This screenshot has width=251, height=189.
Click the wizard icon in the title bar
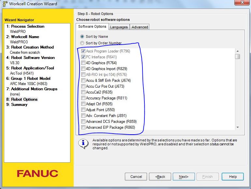(x=5, y=4)
